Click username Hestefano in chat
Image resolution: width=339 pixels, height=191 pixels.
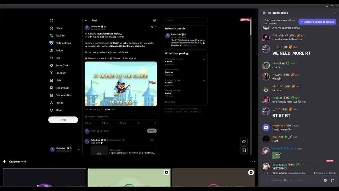pyautogui.click(x=279, y=125)
